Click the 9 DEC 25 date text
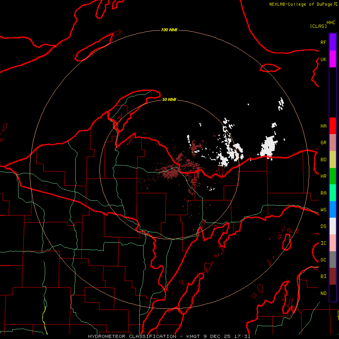 (217, 336)
